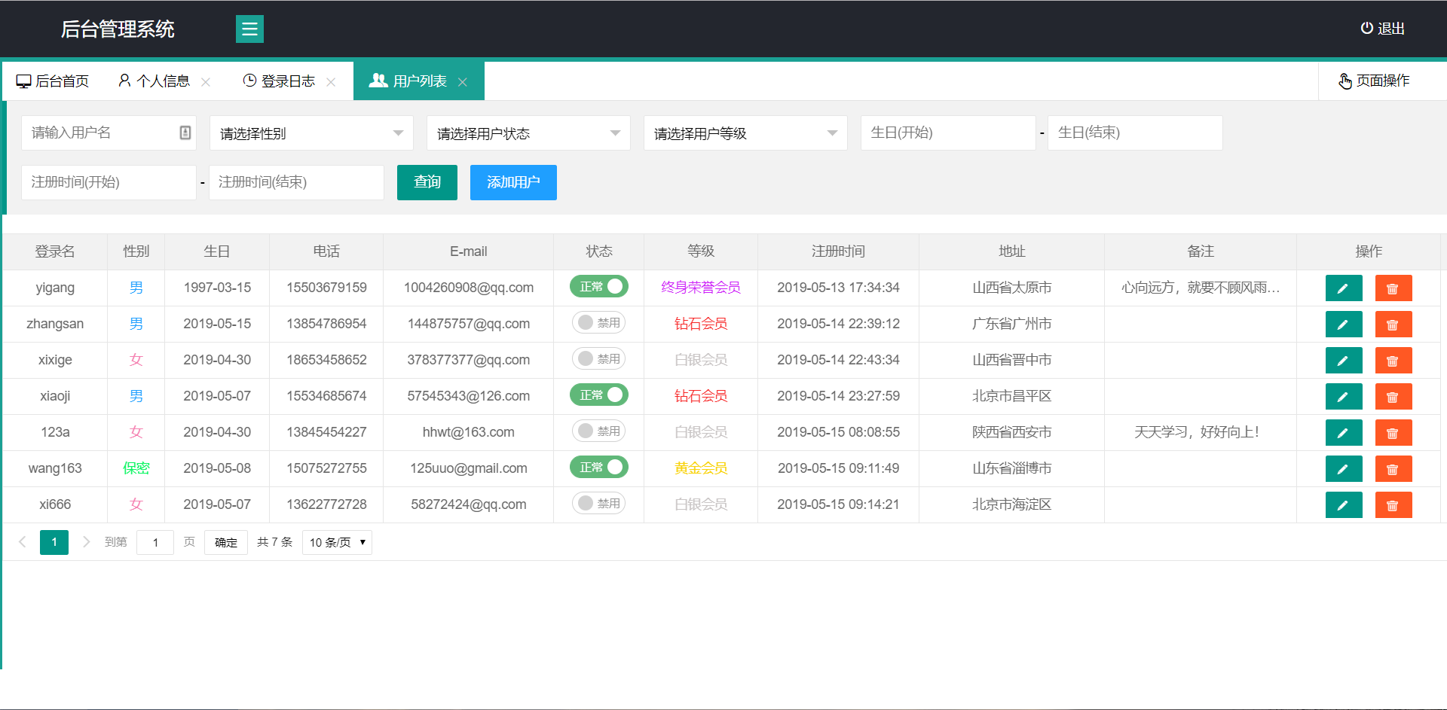
Task: Focus the 生日(结束) birthday end field
Action: point(1135,133)
